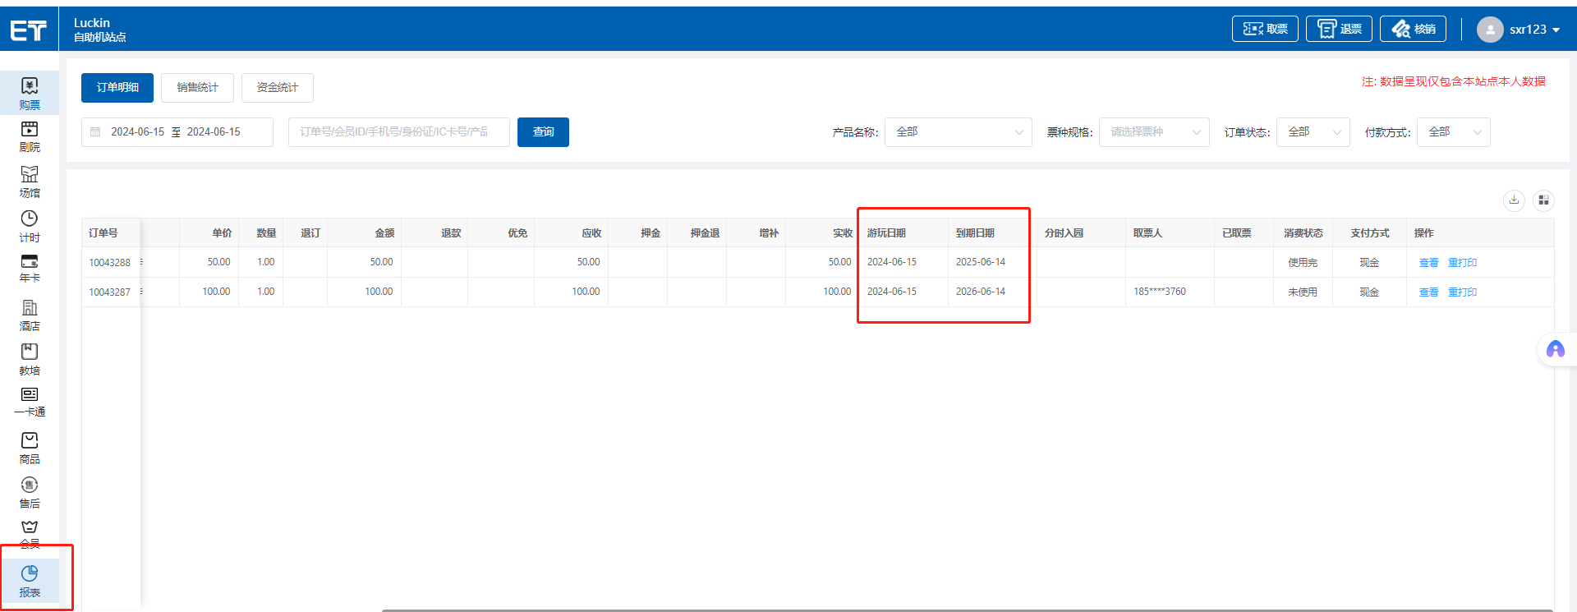Open the 商品 goods sidebar icon
Screen dimensions: 1577x612
pos(30,448)
